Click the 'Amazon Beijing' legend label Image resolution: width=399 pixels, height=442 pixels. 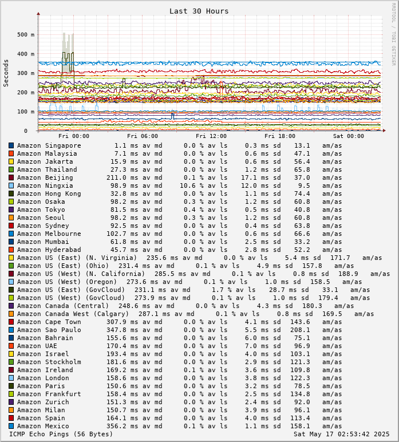pos(45,177)
